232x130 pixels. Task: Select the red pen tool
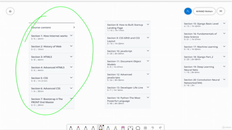[78, 128]
